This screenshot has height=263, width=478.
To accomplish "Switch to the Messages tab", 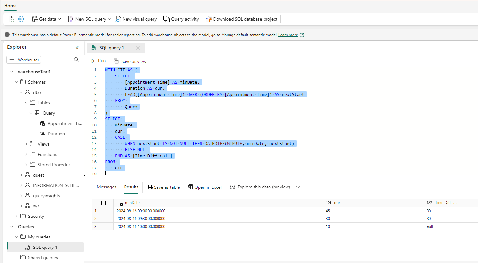I will tap(106, 187).
